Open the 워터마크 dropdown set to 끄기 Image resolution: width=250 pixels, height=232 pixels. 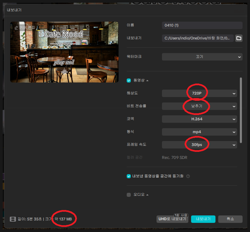(202, 57)
